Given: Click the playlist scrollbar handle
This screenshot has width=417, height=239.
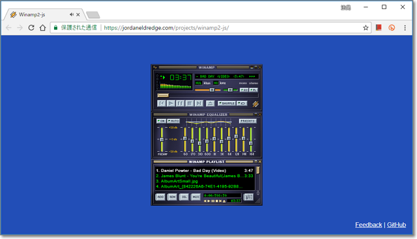Looking at the screenshot, I should [258, 171].
